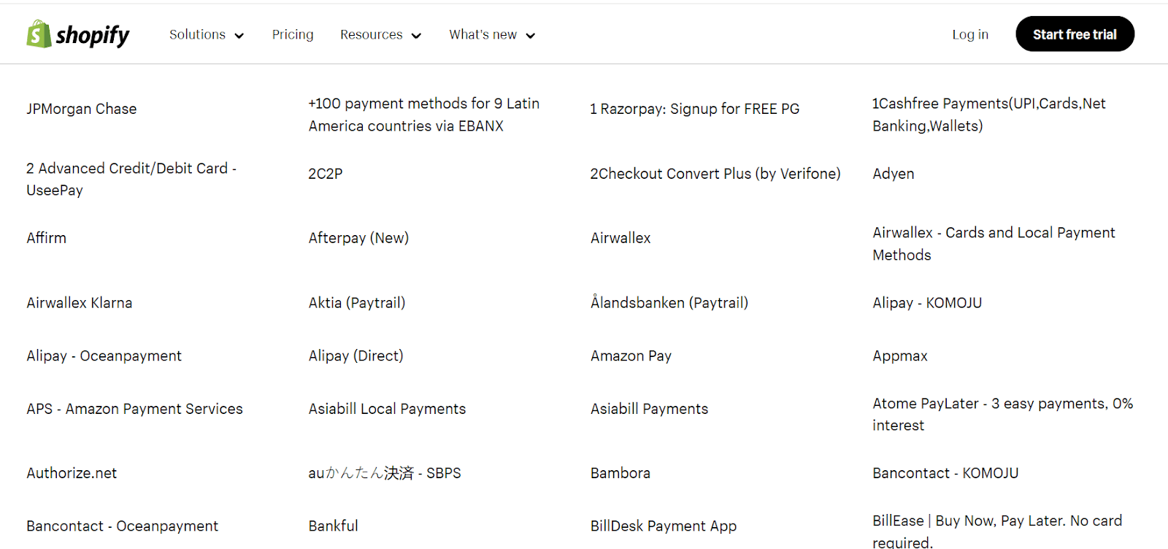Select the 2C2P provider
The image size is (1168, 549).
(326, 174)
